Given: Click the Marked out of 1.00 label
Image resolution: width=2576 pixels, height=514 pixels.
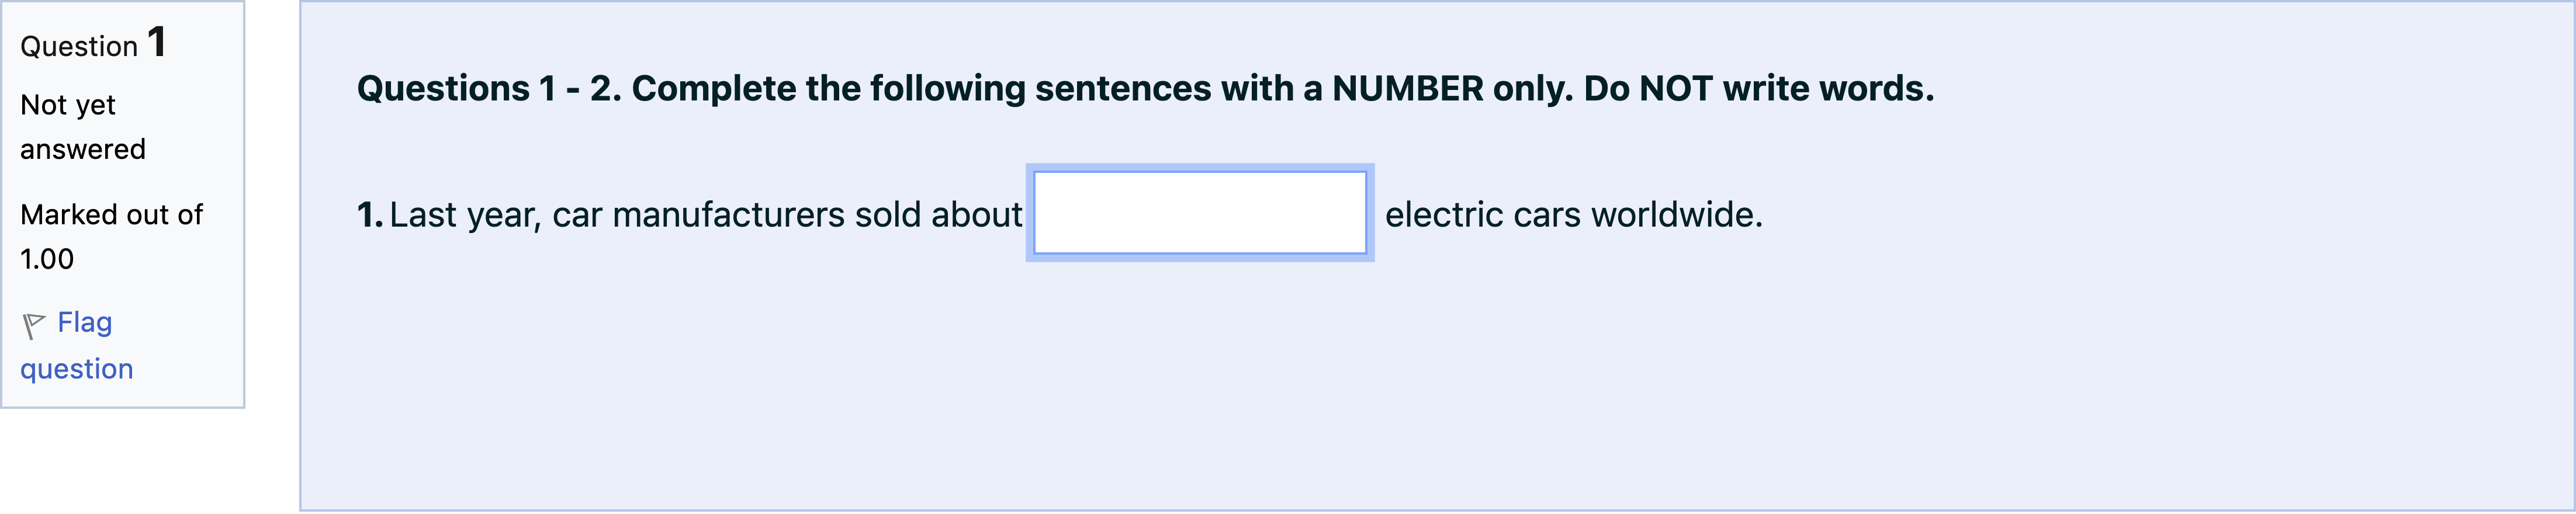Looking at the screenshot, I should (x=111, y=236).
